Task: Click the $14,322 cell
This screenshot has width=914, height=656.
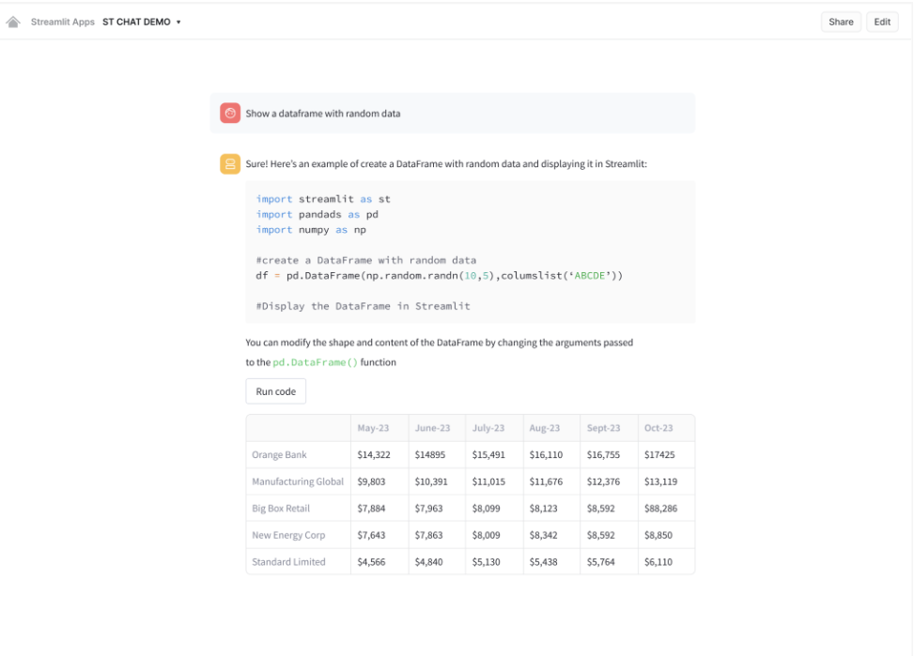Action: click(x=380, y=454)
